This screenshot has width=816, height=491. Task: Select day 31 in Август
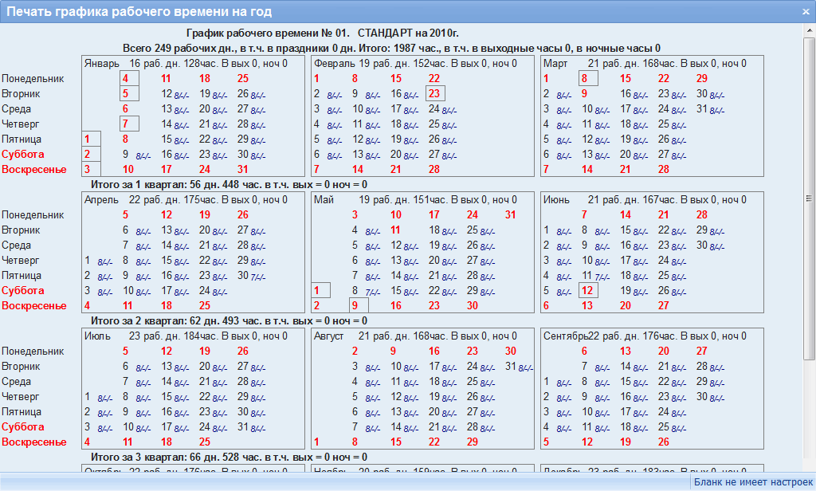511,367
